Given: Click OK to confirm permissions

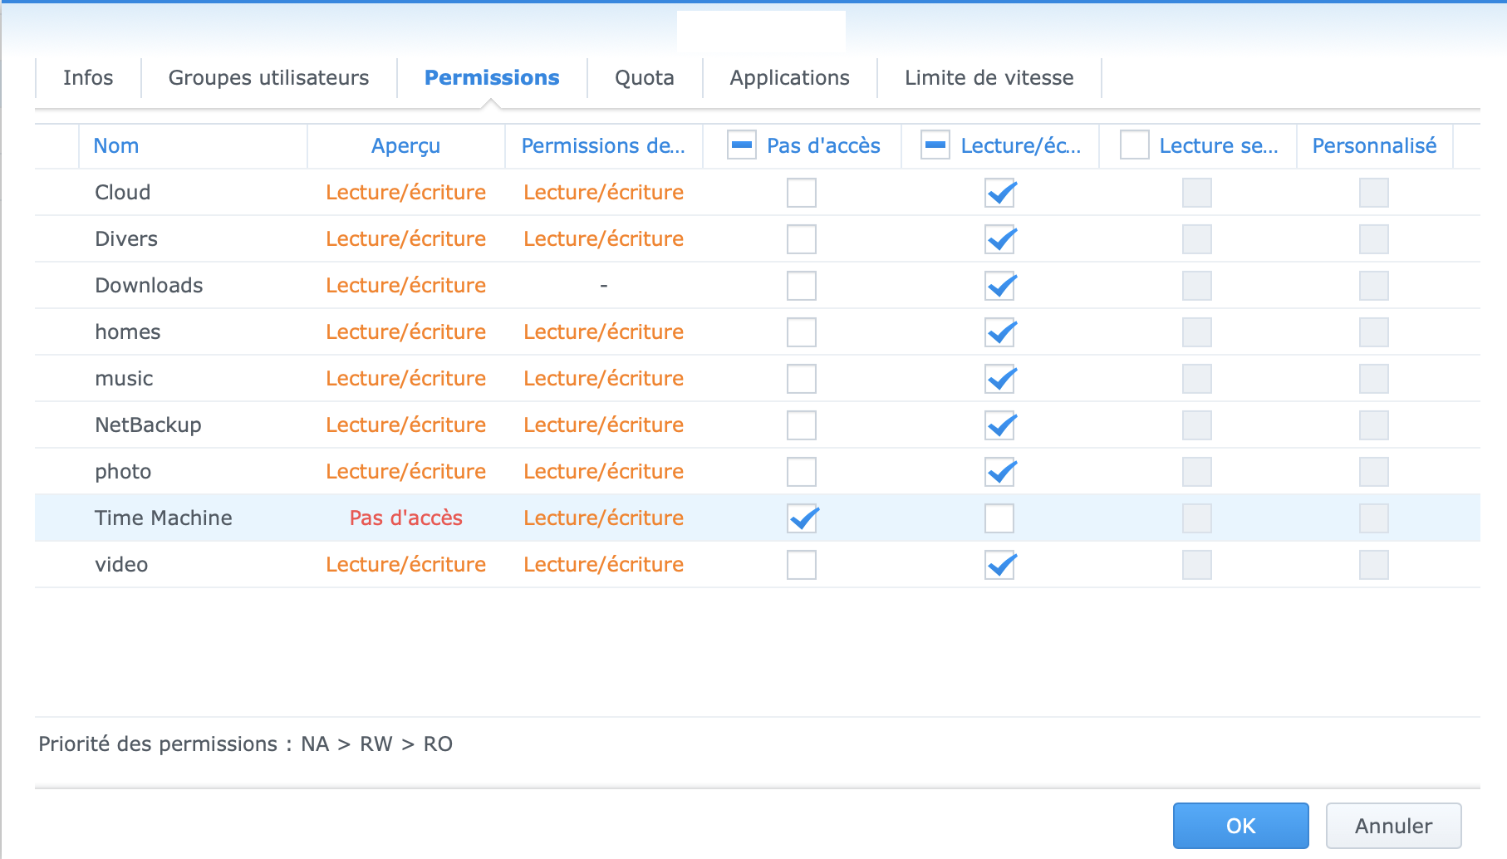Looking at the screenshot, I should click(1240, 826).
